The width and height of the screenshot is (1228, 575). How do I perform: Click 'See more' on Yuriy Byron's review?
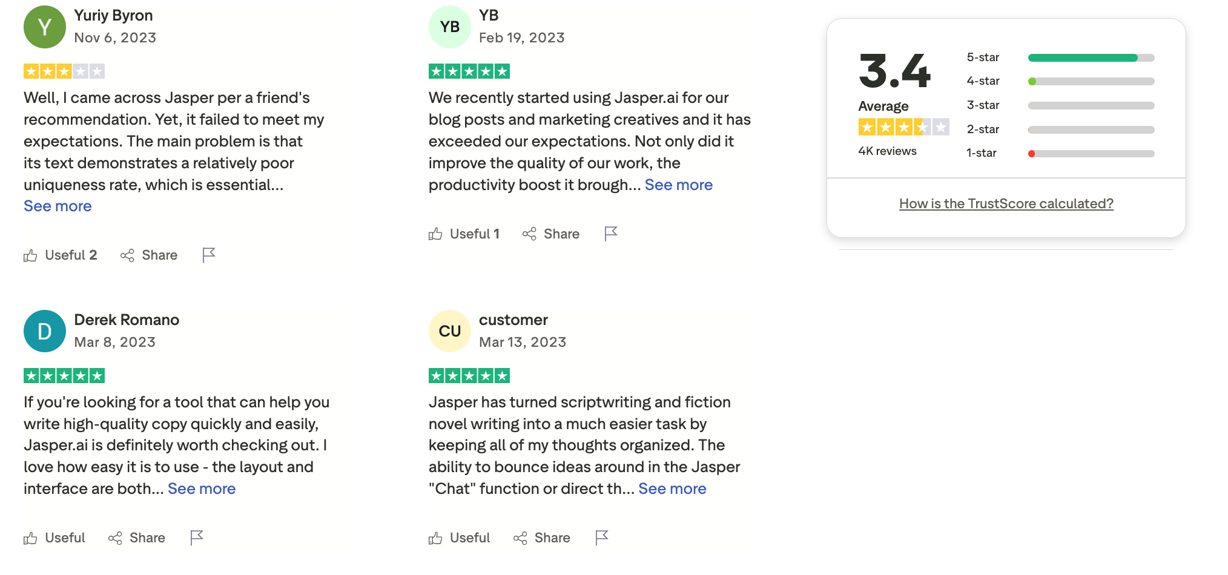coord(58,206)
